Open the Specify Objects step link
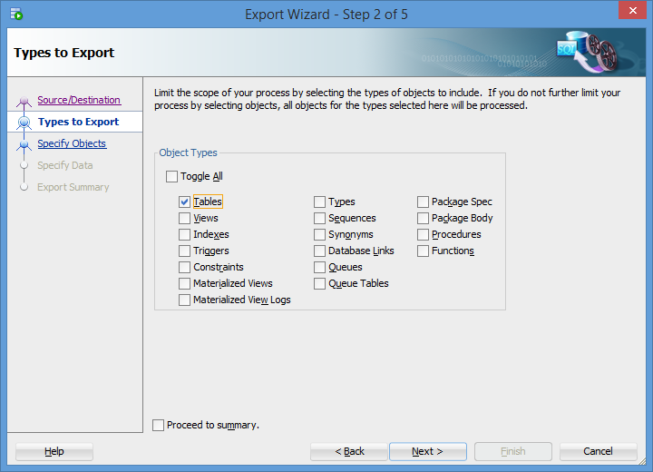The image size is (653, 472). tap(72, 143)
